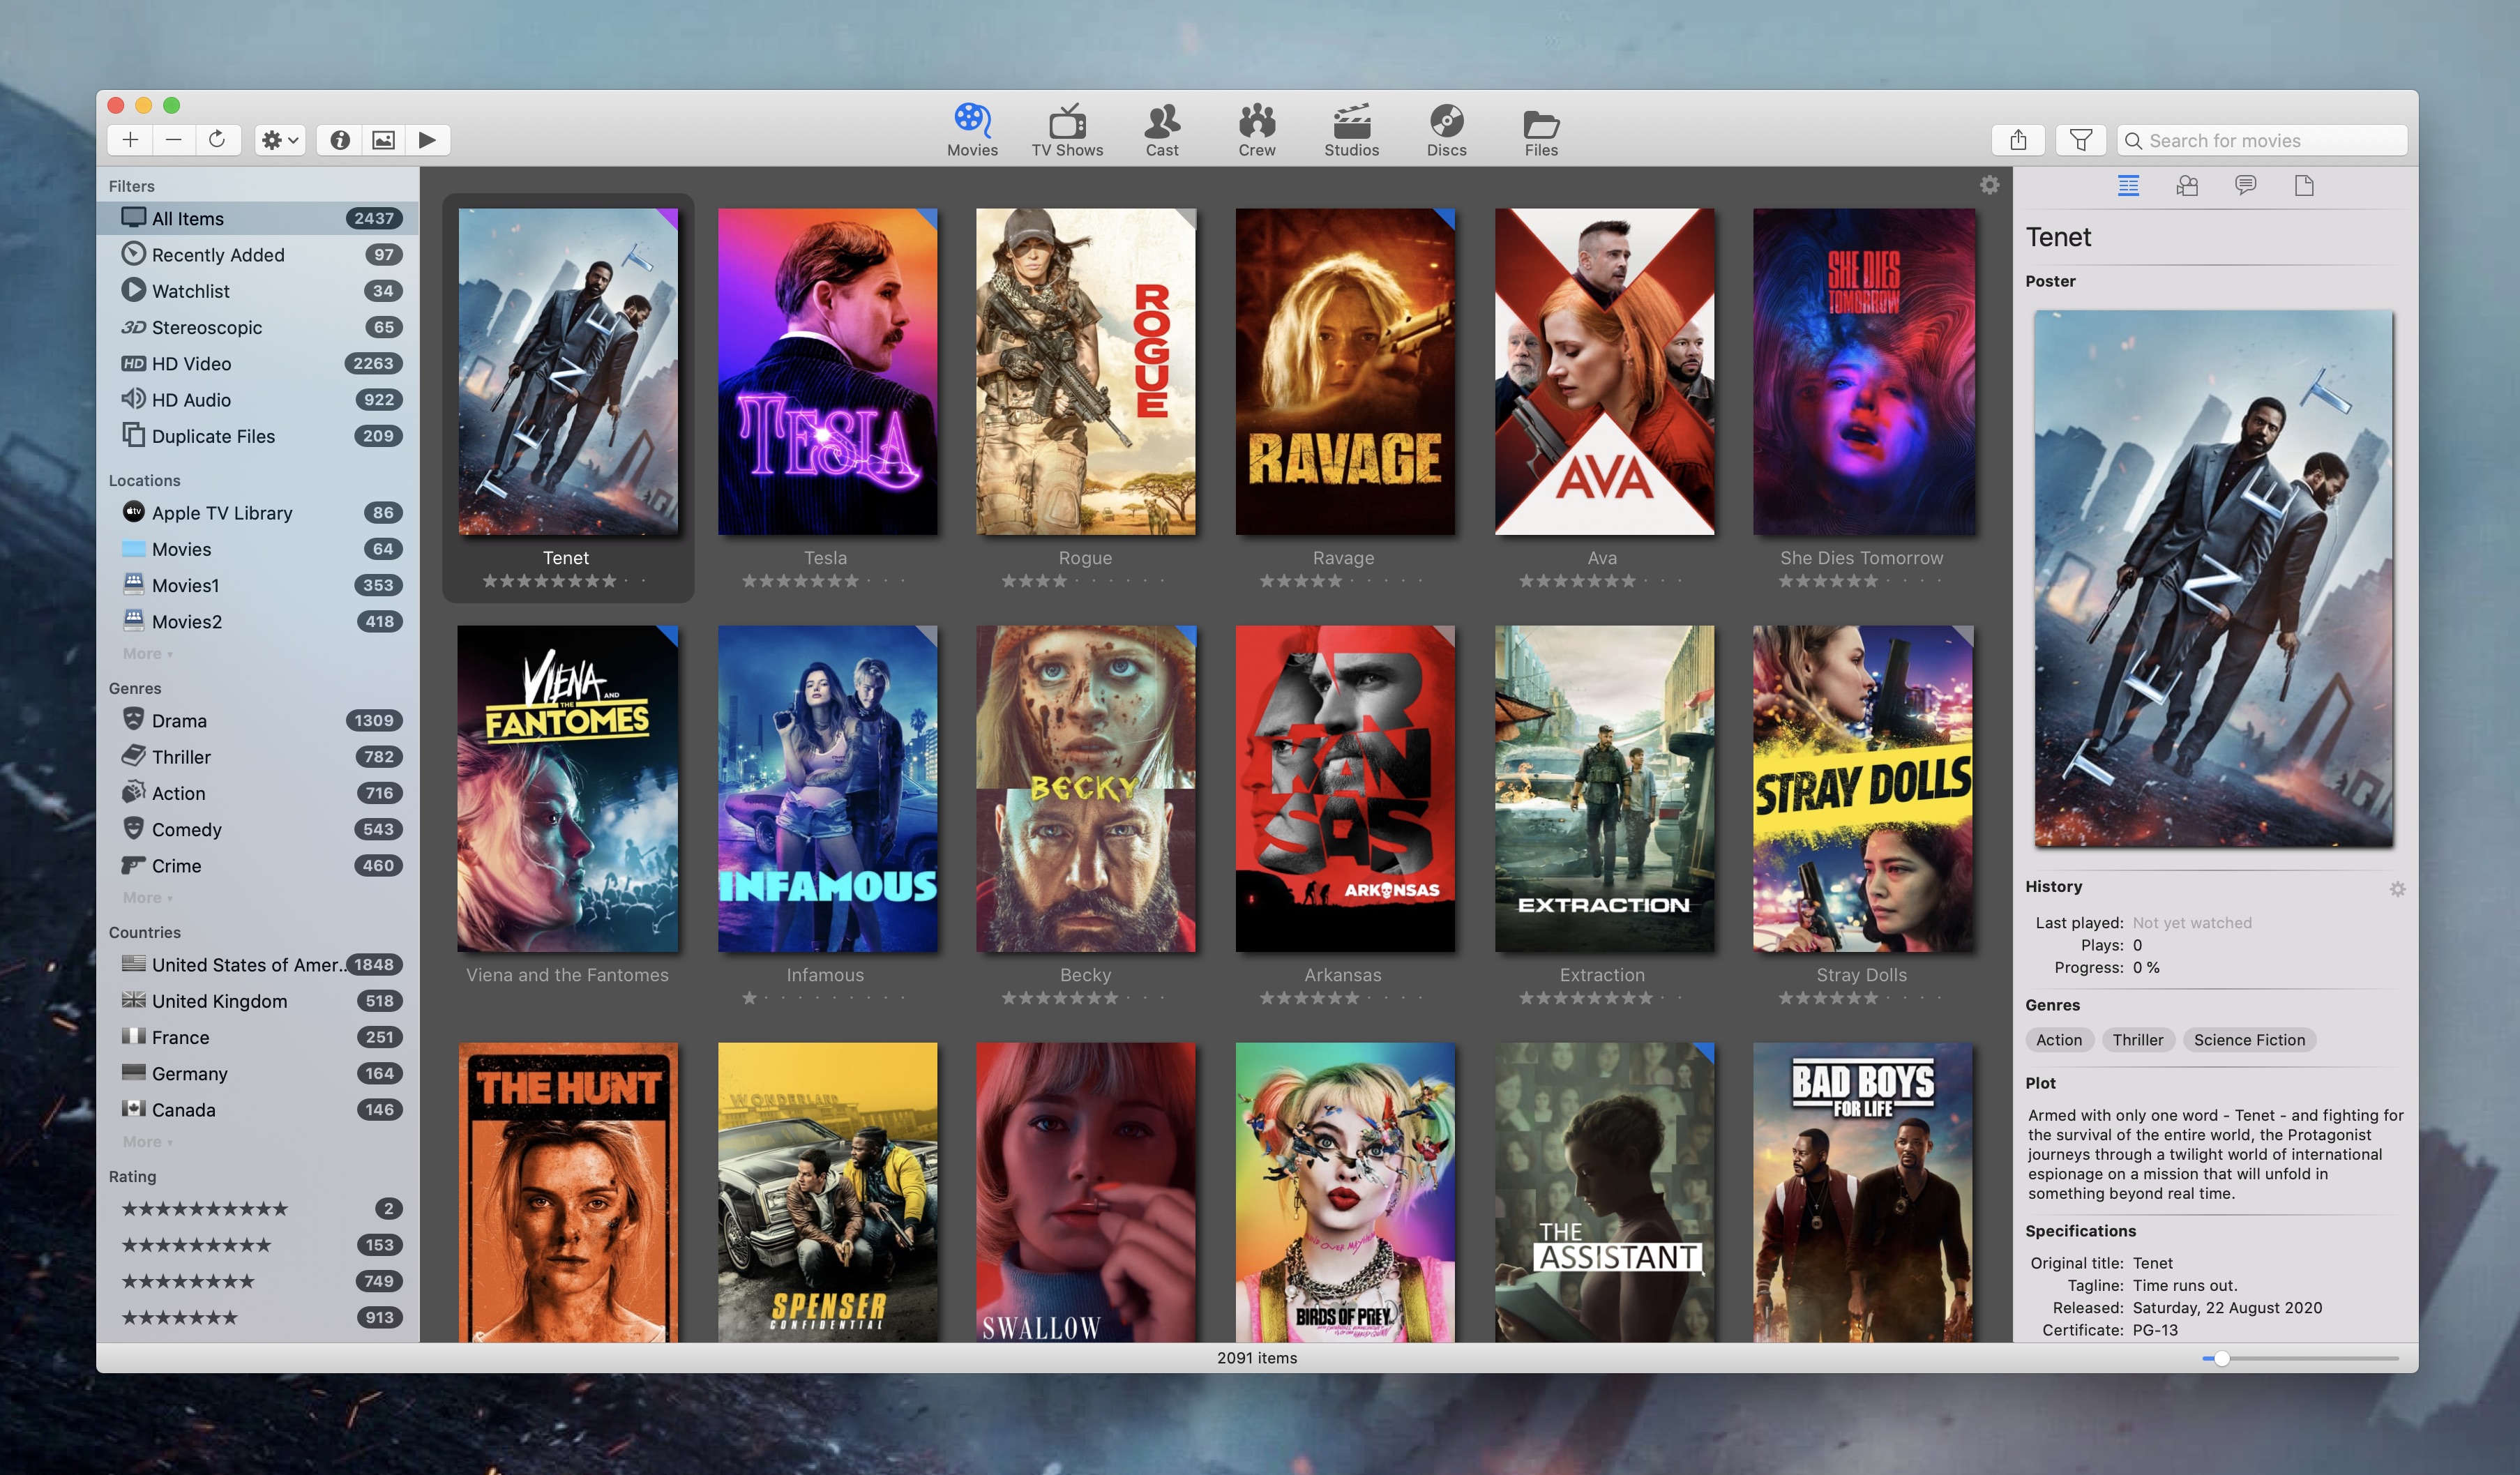The width and height of the screenshot is (2520, 1475).
Task: Click the History section gear icon
Action: 2397,889
